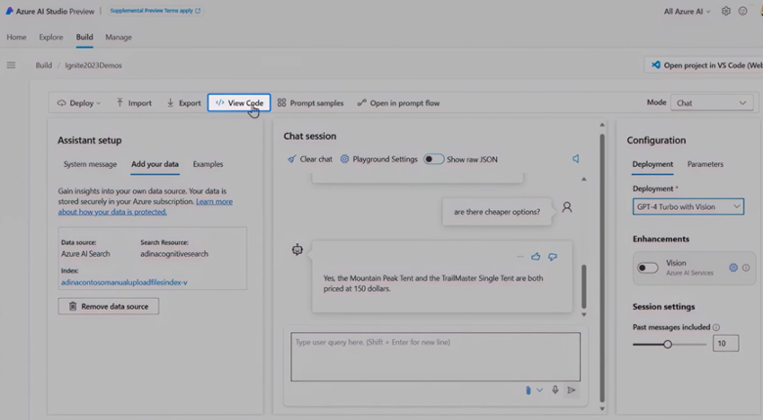Toggle Show raw JSON switch
Viewport: 763px width, 420px height.
pos(433,159)
